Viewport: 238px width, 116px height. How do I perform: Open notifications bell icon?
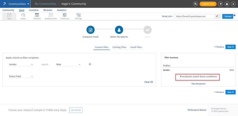[x=227, y=4]
